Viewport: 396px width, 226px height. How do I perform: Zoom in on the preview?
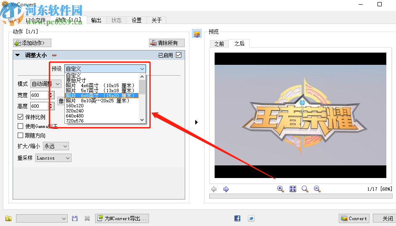(280, 189)
